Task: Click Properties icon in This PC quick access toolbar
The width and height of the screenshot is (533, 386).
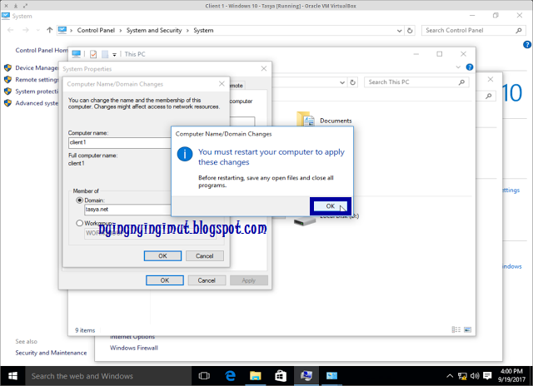Action: (x=93, y=54)
